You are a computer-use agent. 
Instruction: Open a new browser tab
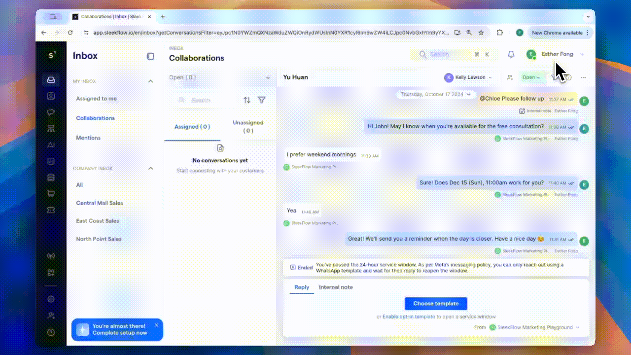coord(163,17)
